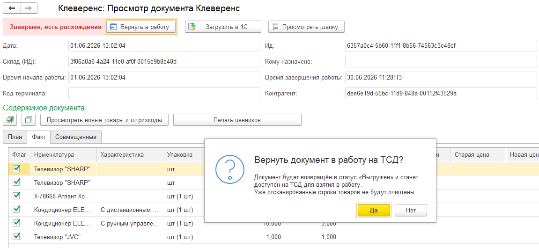539x248 pixels.
Task: Click the 'Склад (ИД)' input field
Action: point(164,61)
